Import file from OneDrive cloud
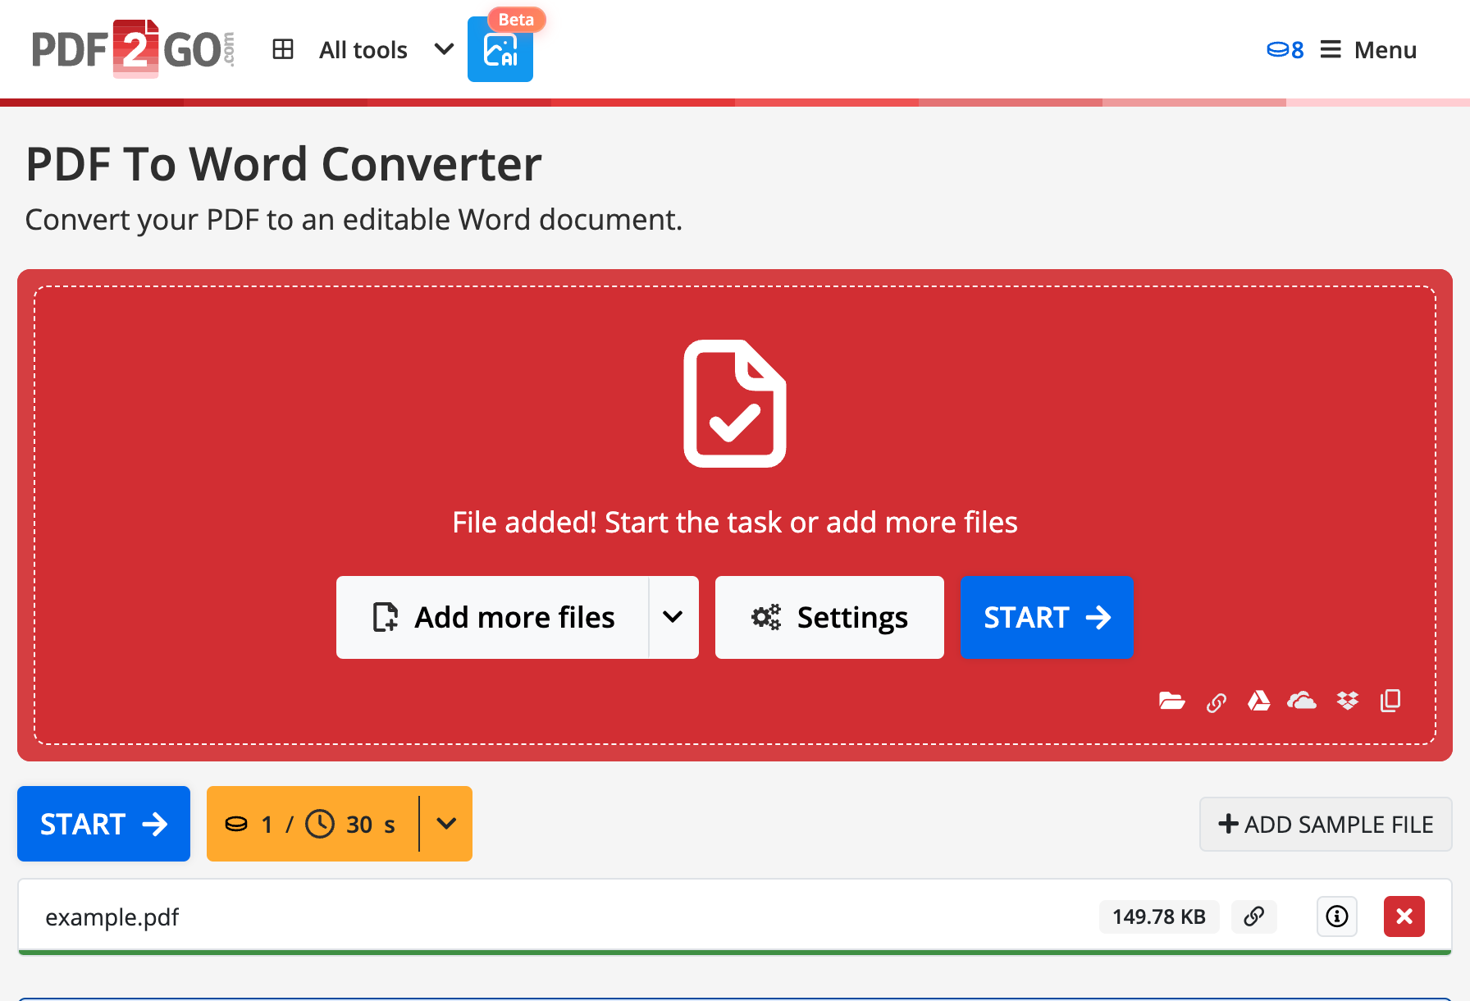Screen dimensions: 1470x1001 pos(1302,701)
